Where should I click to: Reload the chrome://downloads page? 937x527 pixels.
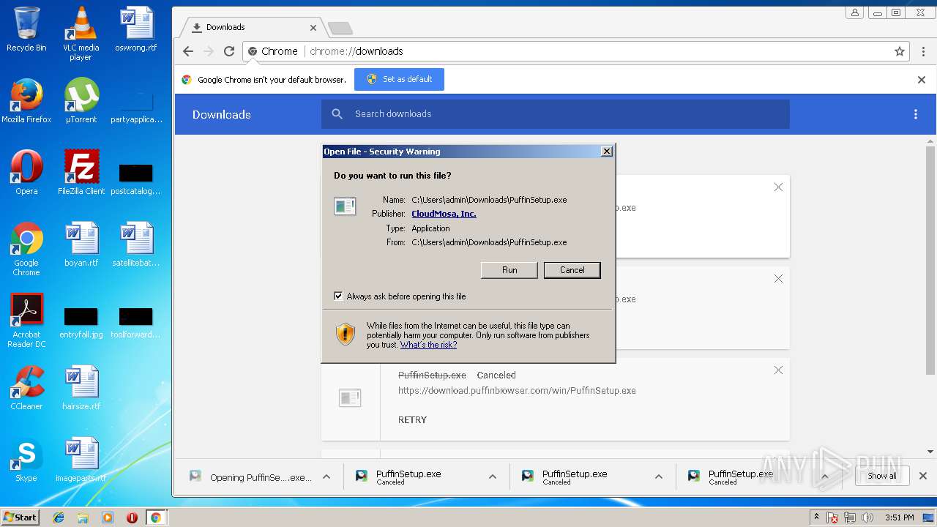tap(229, 51)
